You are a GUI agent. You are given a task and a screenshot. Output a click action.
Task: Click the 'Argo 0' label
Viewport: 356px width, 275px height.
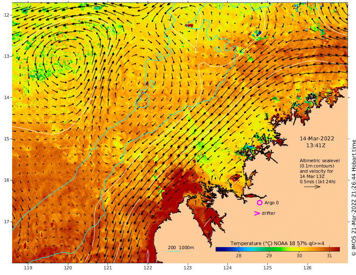[x=271, y=203]
